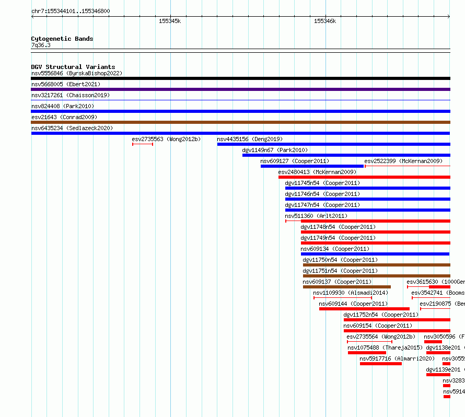The height and width of the screenshot is (417, 465).
Task: Click the dgv1149n67 (Park2010) label
Action: (x=275, y=150)
